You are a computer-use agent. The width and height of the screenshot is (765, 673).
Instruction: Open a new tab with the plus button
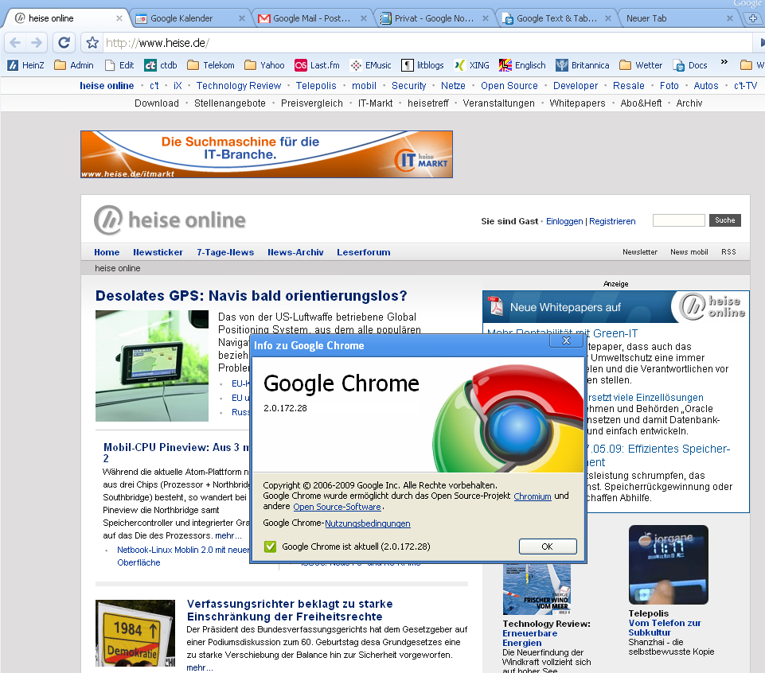tap(753, 18)
